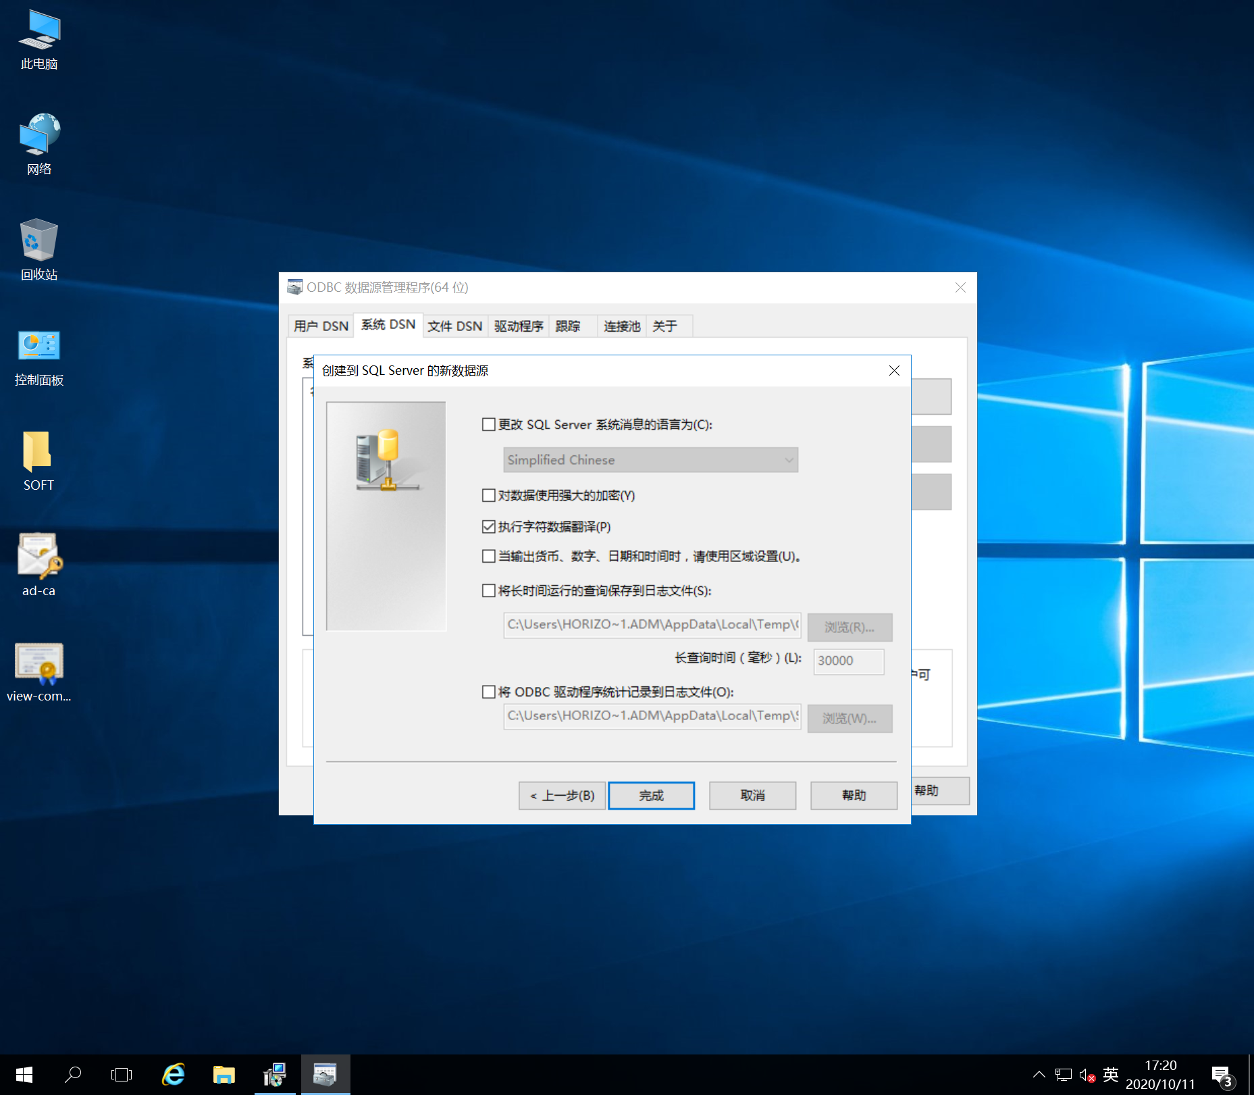Click the Show Desktop strip
The image size is (1254, 1095).
(x=1251, y=1075)
